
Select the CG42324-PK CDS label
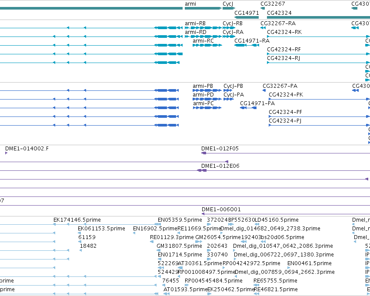pyautogui.click(x=286, y=95)
